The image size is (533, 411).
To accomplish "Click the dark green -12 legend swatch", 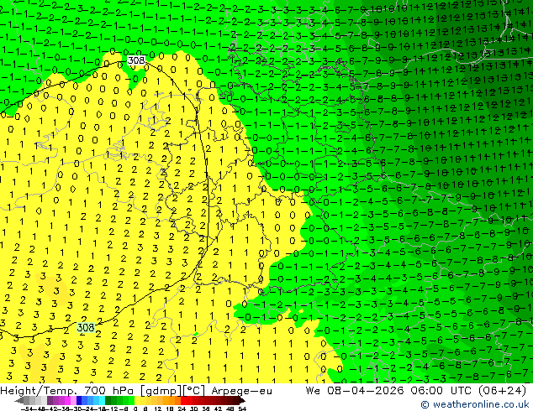I will tap(108, 400).
